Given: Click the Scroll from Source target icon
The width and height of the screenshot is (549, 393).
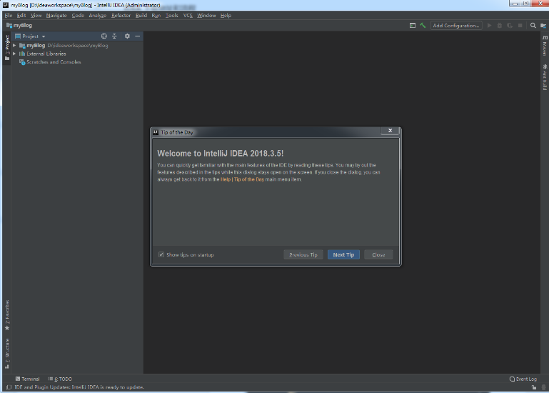Looking at the screenshot, I should pyautogui.click(x=104, y=36).
